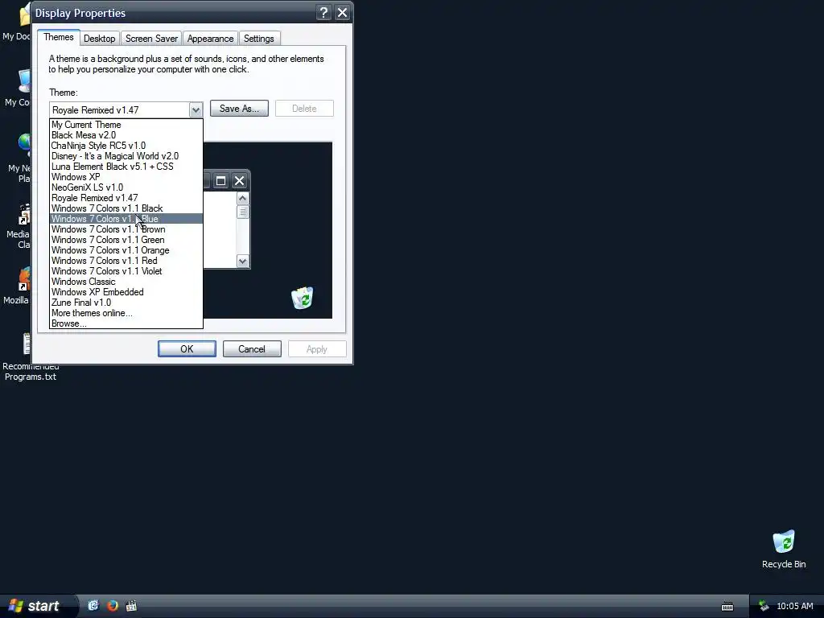Click the OK button
Viewport: 824px width, 618px height.
click(187, 349)
